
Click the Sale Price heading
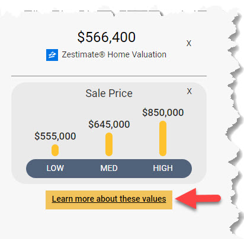pos(109,93)
